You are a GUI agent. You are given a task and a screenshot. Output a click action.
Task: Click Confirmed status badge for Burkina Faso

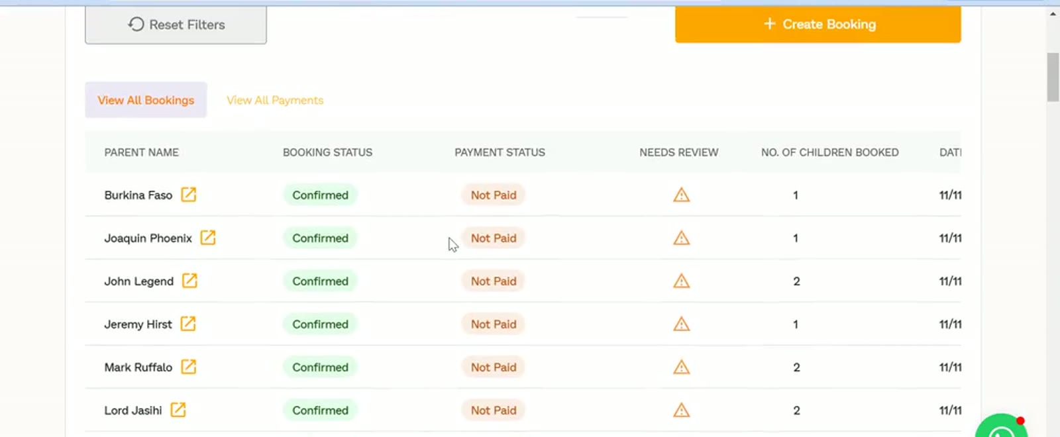click(x=320, y=195)
